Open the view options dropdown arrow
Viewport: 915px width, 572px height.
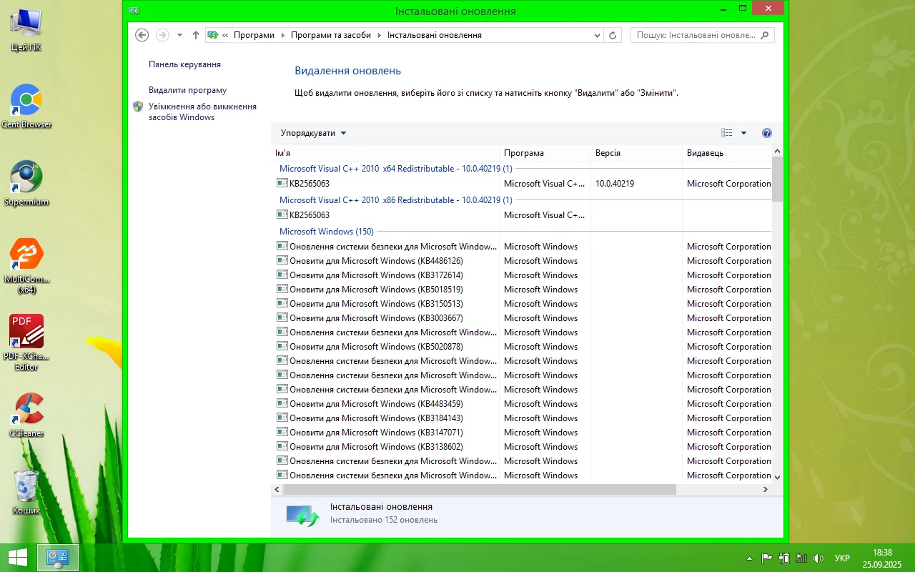click(x=743, y=133)
